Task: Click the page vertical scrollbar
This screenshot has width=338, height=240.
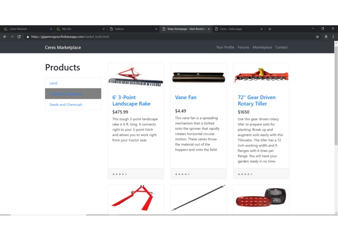Action: [336, 95]
